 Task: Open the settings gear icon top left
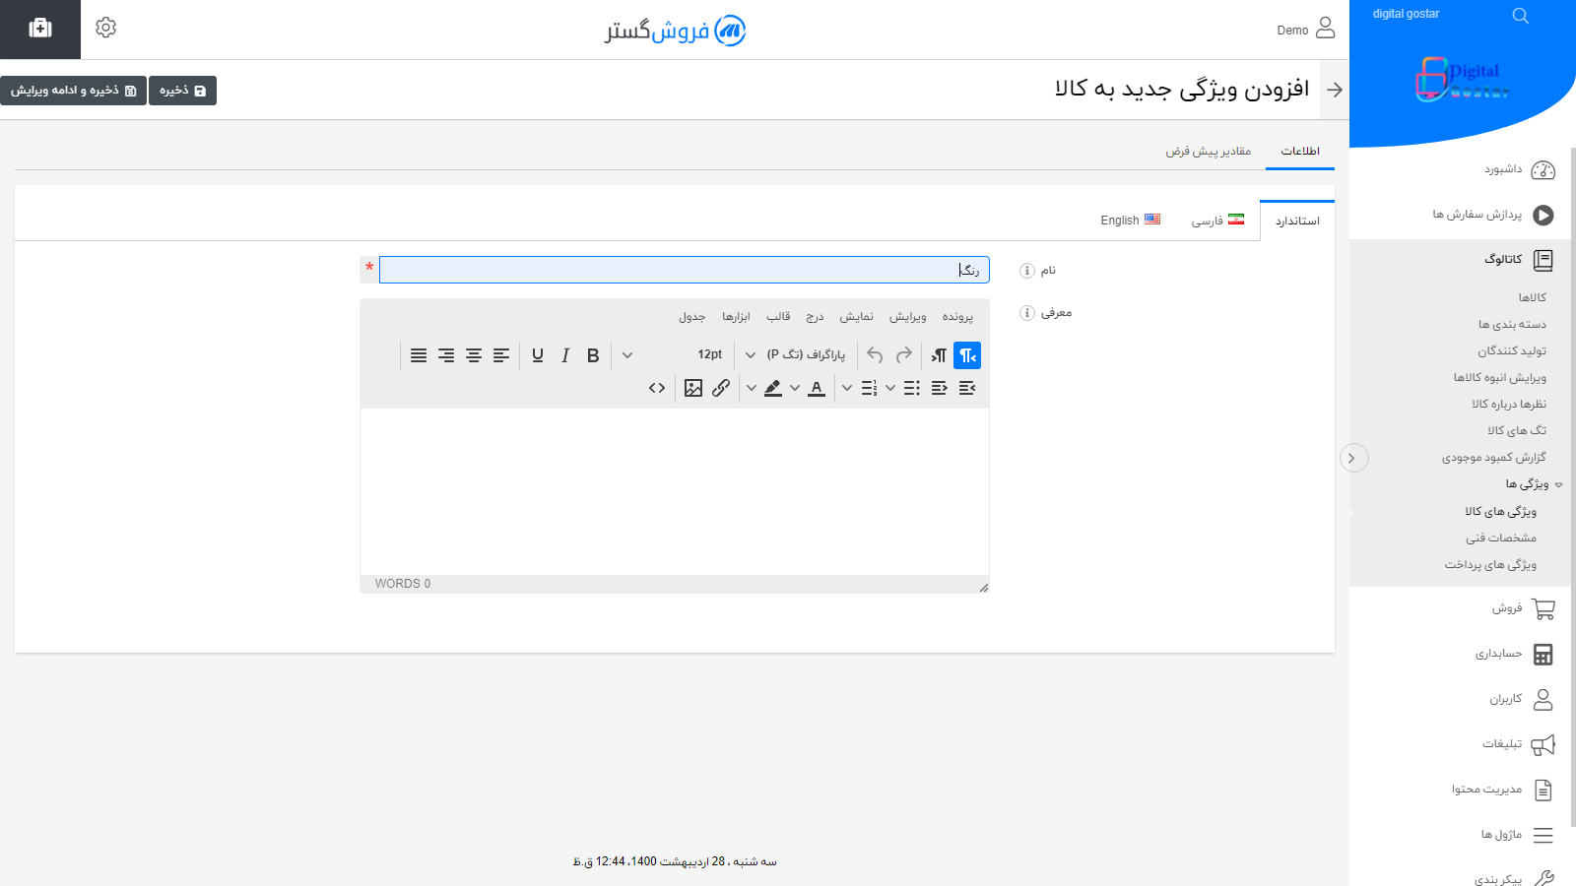pyautogui.click(x=105, y=28)
